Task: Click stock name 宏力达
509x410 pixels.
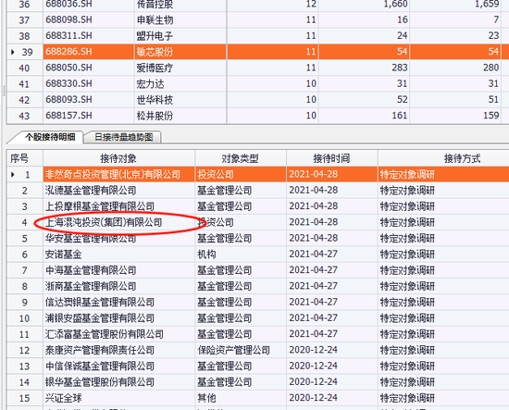Action: click(x=150, y=83)
